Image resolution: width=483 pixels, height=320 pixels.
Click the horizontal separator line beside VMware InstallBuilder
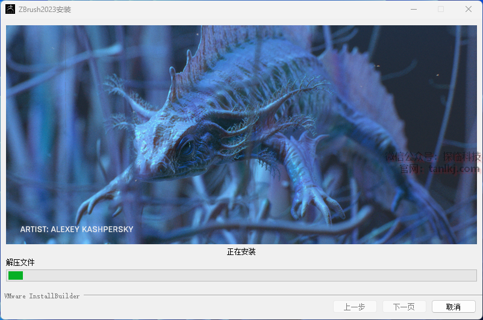(277, 296)
